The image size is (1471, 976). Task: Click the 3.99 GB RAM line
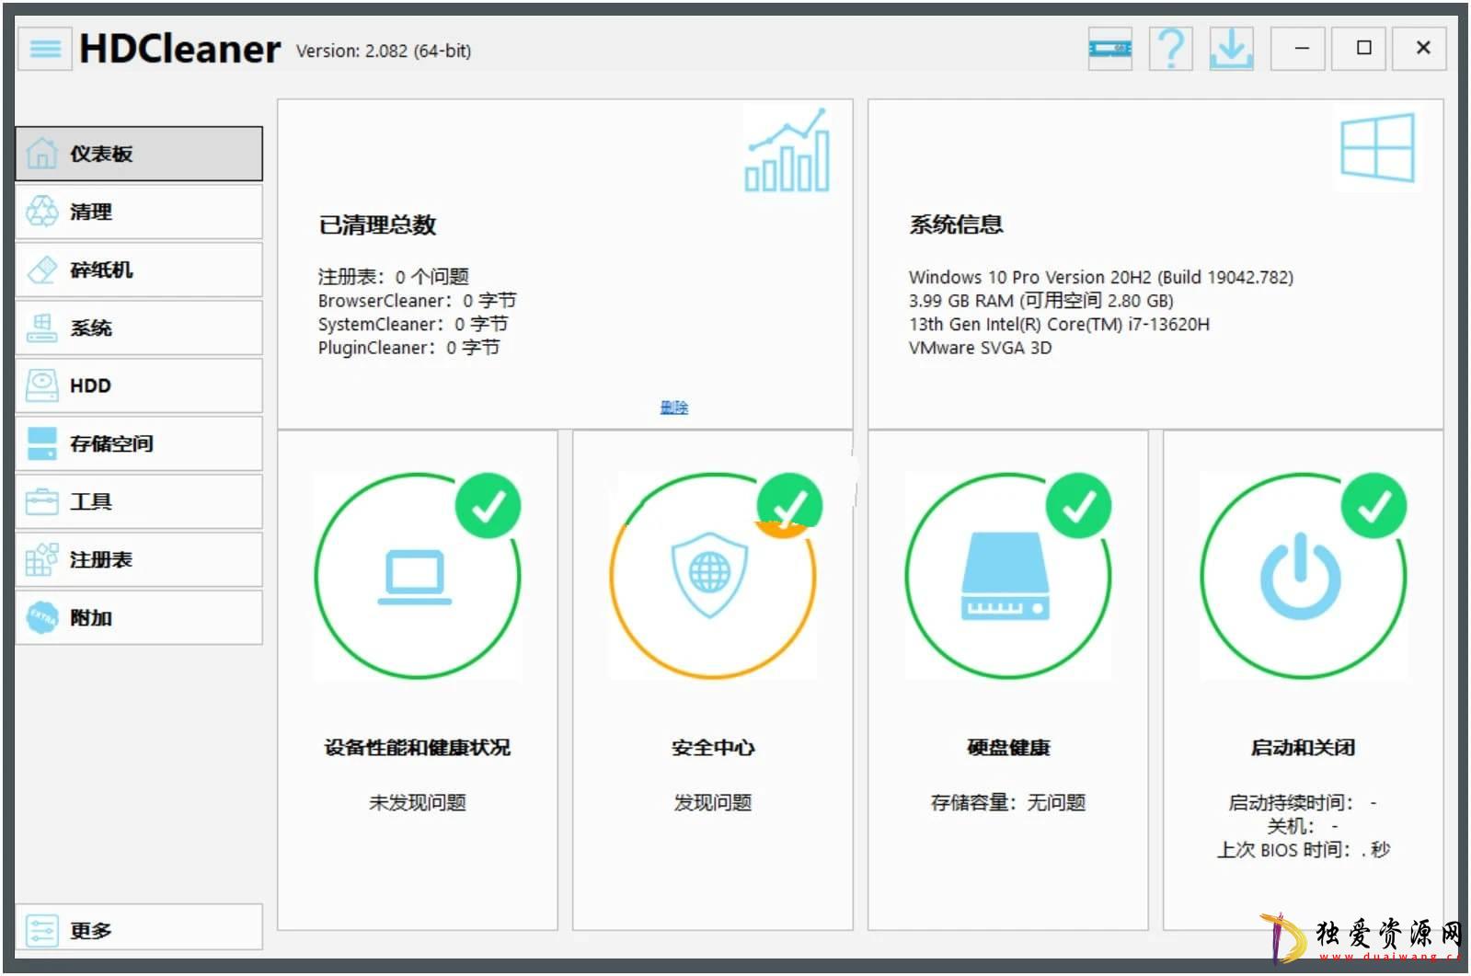click(1040, 301)
